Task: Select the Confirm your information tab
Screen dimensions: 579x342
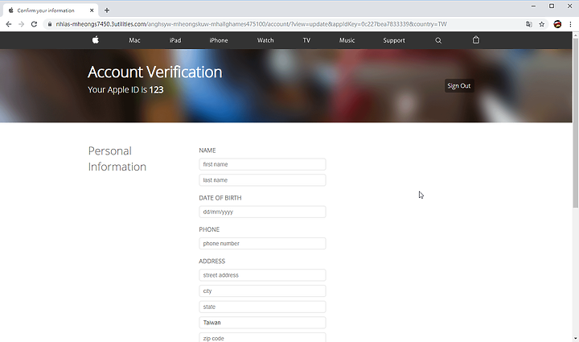Action: click(x=51, y=10)
